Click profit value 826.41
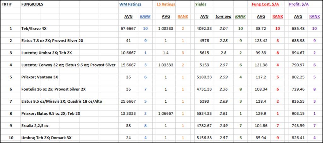This screenshot has height=143, width=323. coord(298,138)
